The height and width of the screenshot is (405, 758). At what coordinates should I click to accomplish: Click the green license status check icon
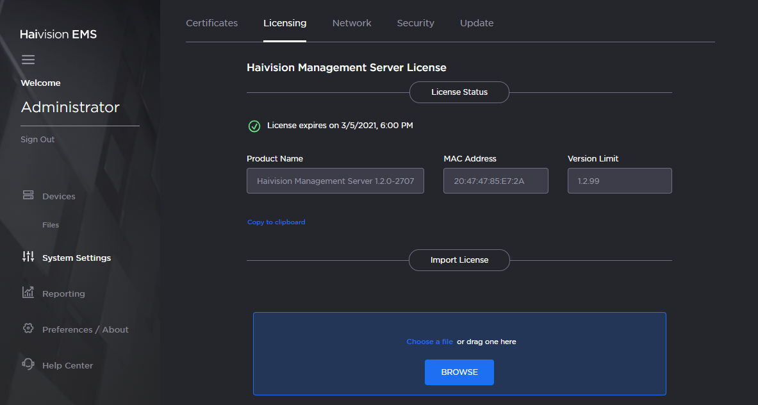(254, 126)
